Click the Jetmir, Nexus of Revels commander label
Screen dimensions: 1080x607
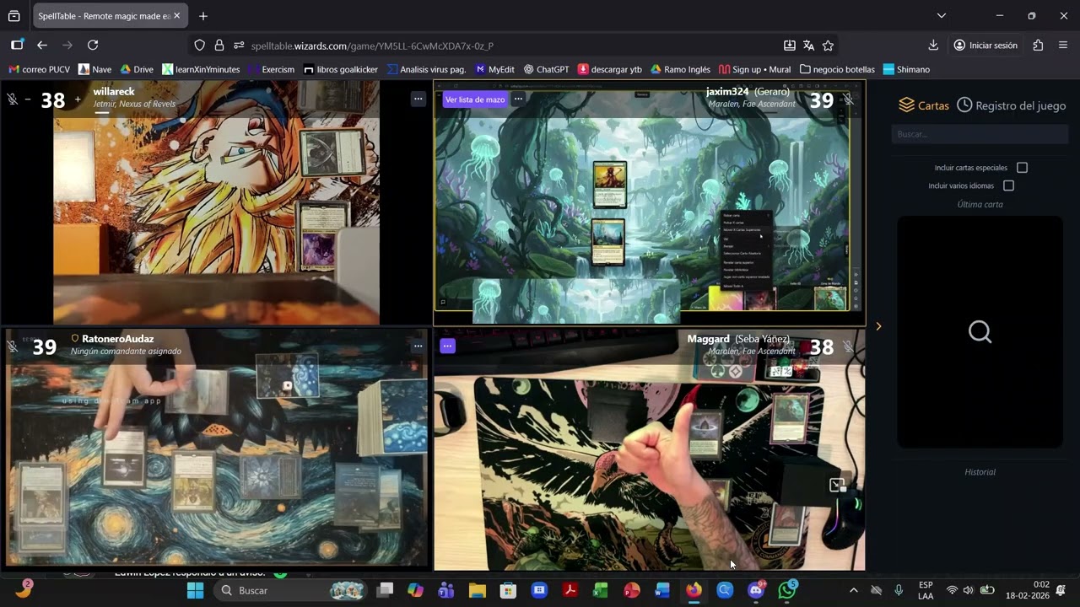point(134,104)
